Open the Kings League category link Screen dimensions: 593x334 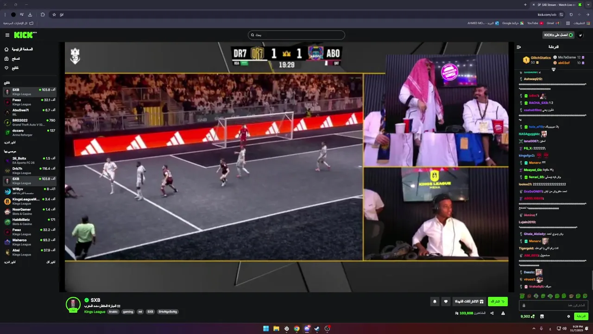95,312
